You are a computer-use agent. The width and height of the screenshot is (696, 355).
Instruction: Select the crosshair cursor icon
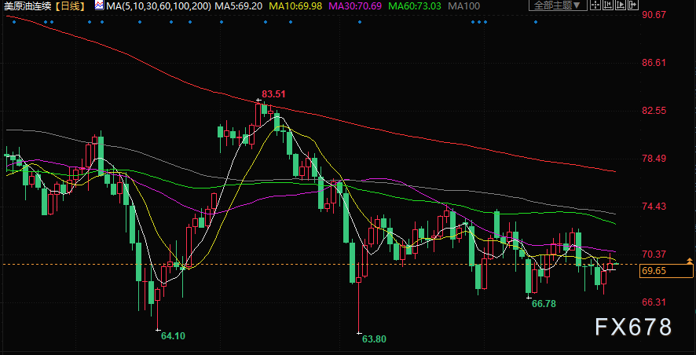click(x=595, y=5)
